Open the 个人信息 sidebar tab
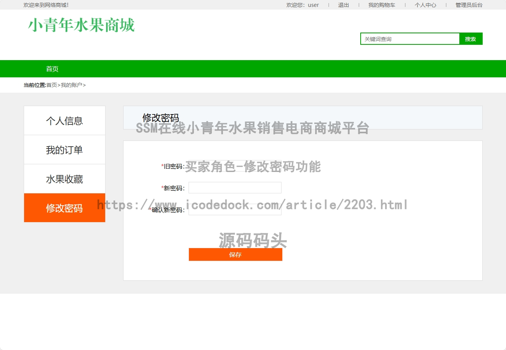Viewport: 506px width, 350px height. 65,121
